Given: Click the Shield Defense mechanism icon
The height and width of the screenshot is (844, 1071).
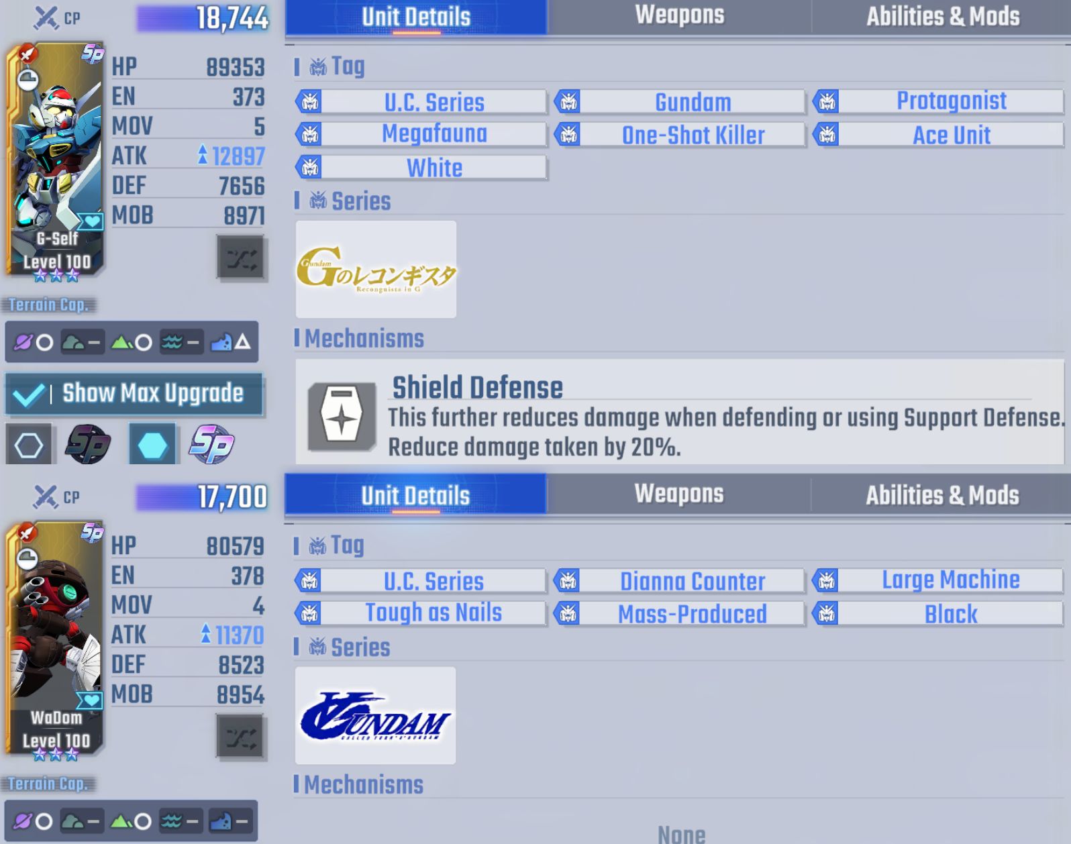Looking at the screenshot, I should click(342, 416).
